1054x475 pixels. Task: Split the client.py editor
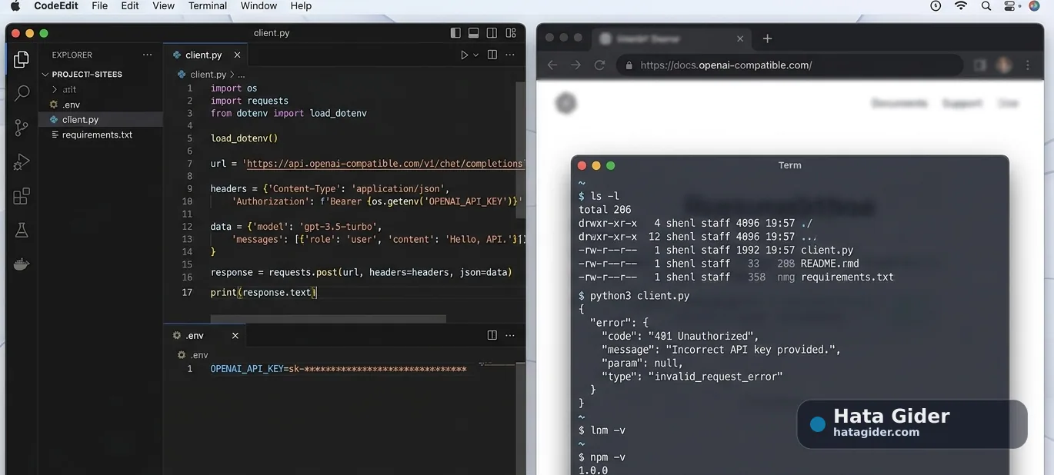click(x=492, y=55)
